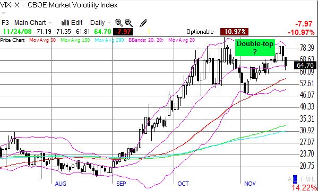Viewport: 318px width, 191px height.
Task: Expand the F3 - Main Chart dropdown arrow
Action: click(50, 23)
